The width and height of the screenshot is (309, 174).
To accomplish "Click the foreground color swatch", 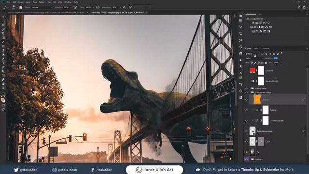I will pos(2,99).
